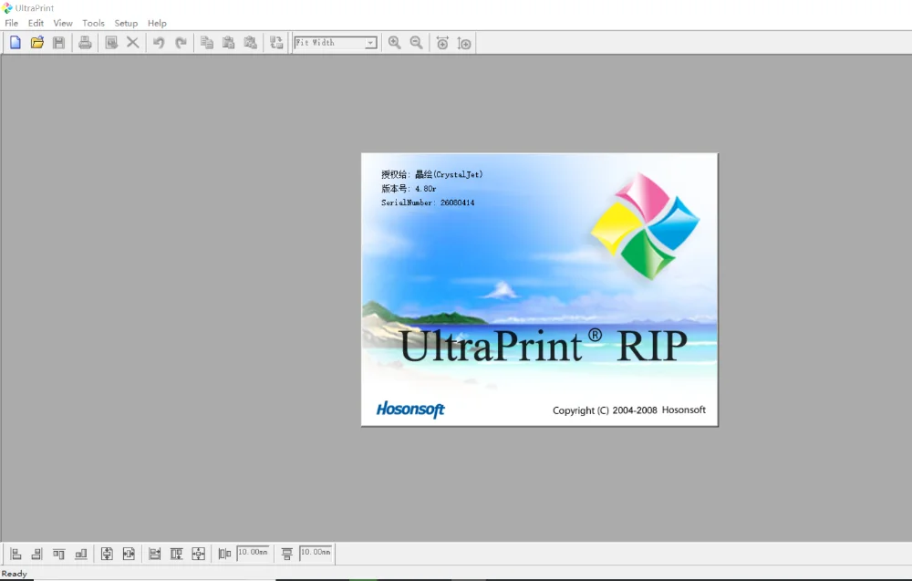Click the Align Top icon in bottom toolbar

(58, 554)
